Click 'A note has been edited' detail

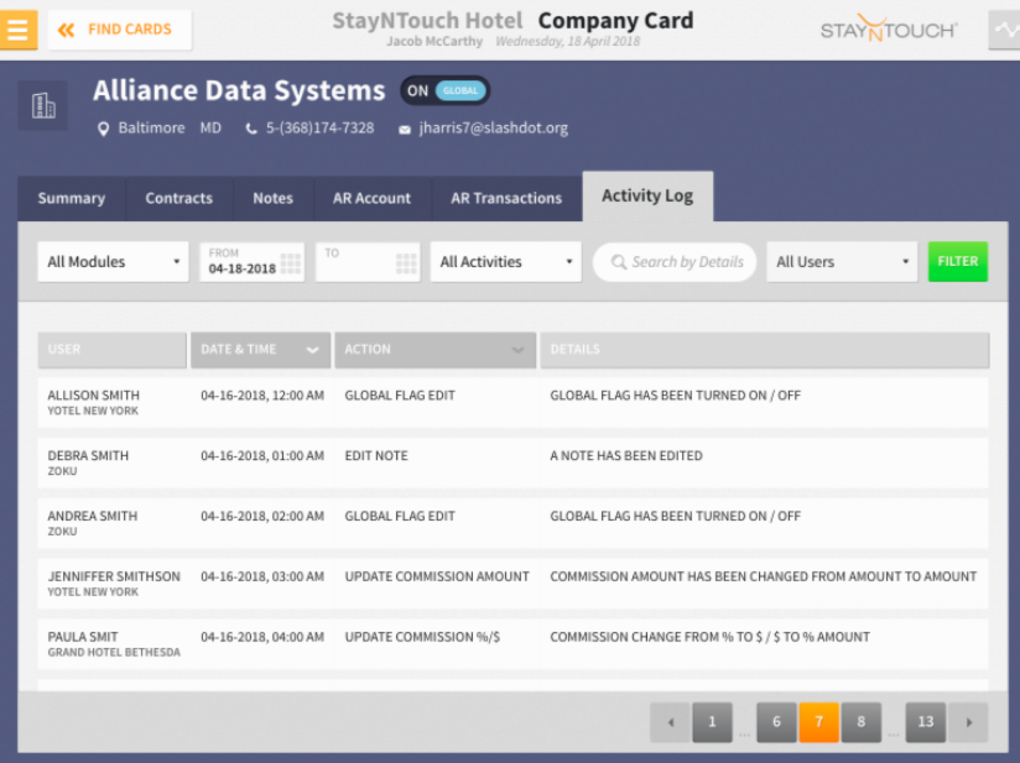(x=626, y=456)
